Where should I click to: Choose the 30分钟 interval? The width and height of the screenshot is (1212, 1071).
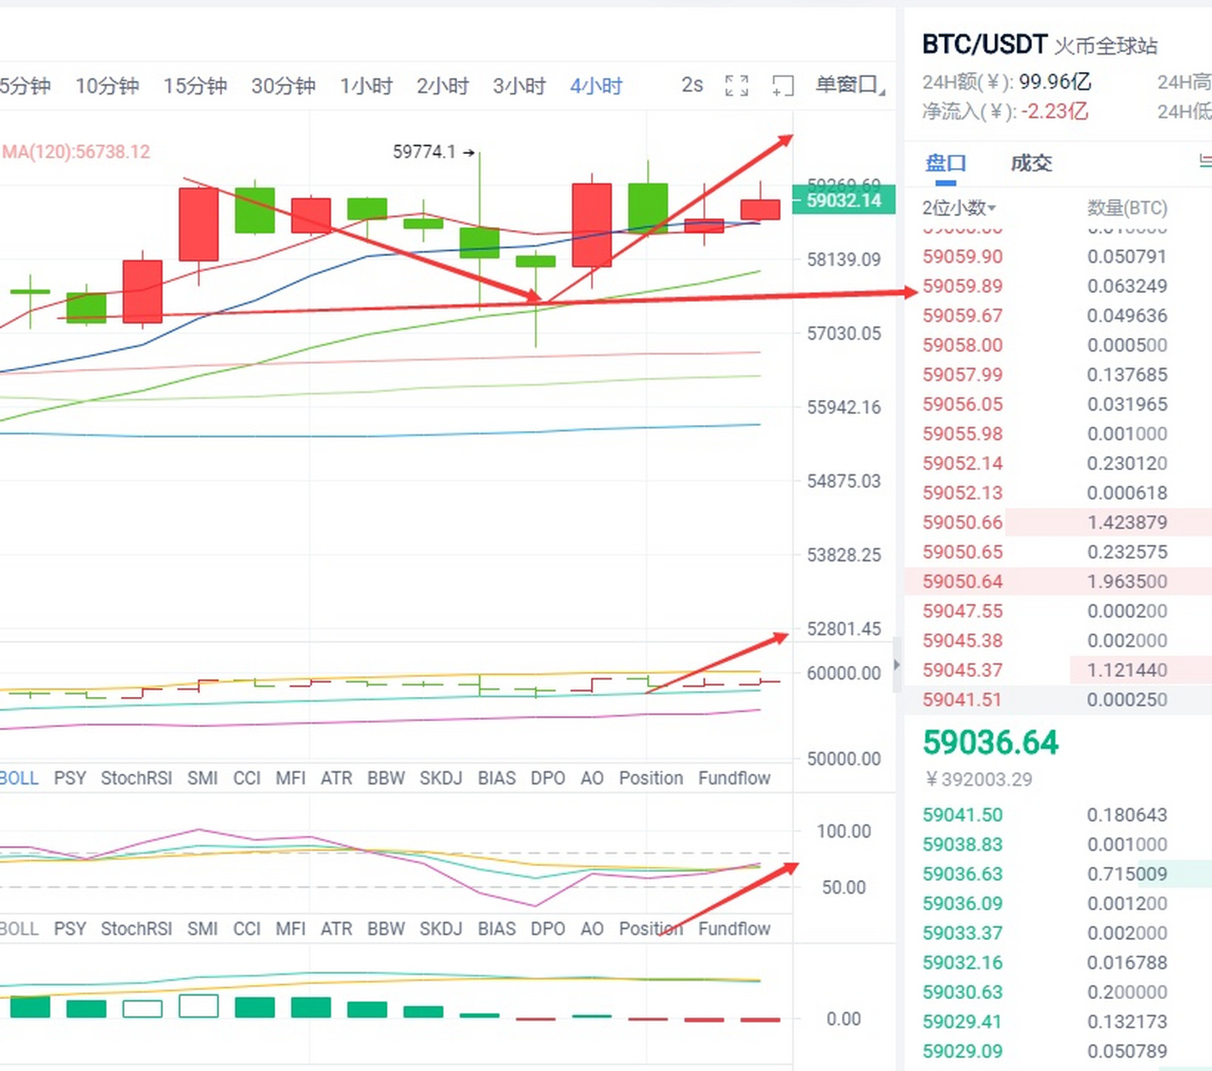[283, 85]
